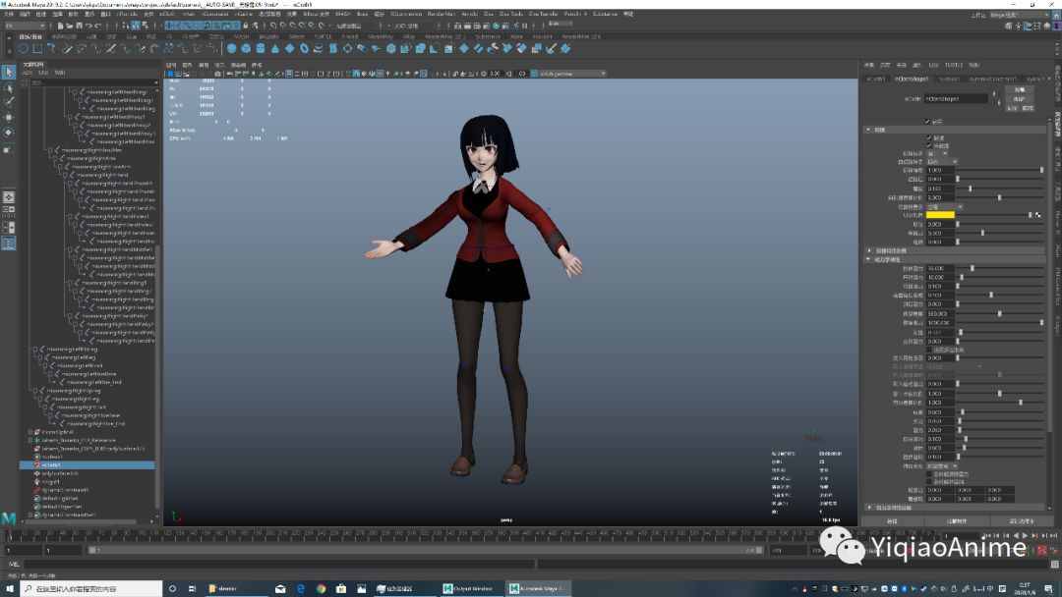Open the MASH menu in the menu bar
Viewport: 1062px width, 597px height.
pyautogui.click(x=343, y=14)
